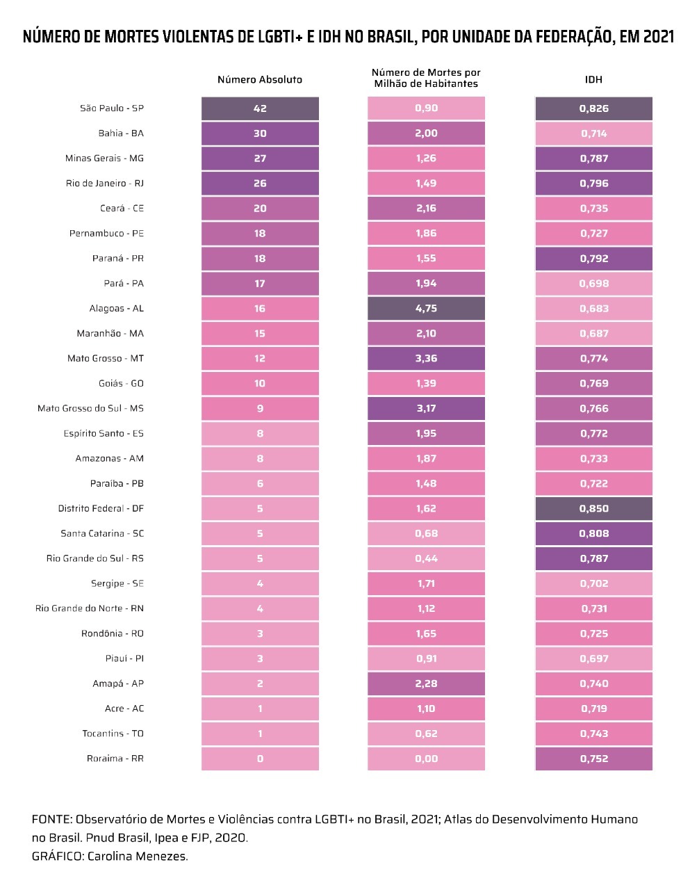Click the Rio Grande do Norte - RN label
This screenshot has width=690, height=890.
click(x=90, y=608)
